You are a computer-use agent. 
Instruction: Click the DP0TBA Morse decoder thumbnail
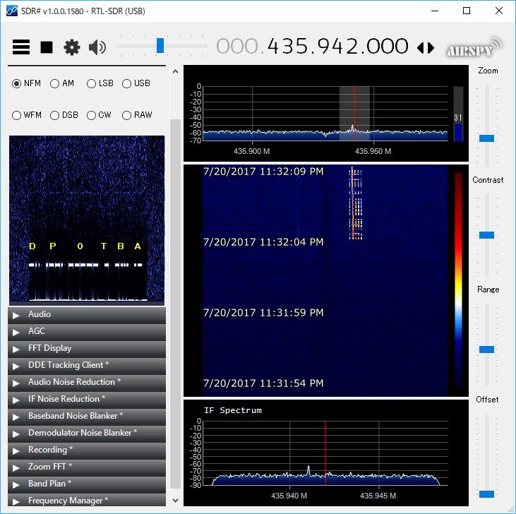point(87,219)
